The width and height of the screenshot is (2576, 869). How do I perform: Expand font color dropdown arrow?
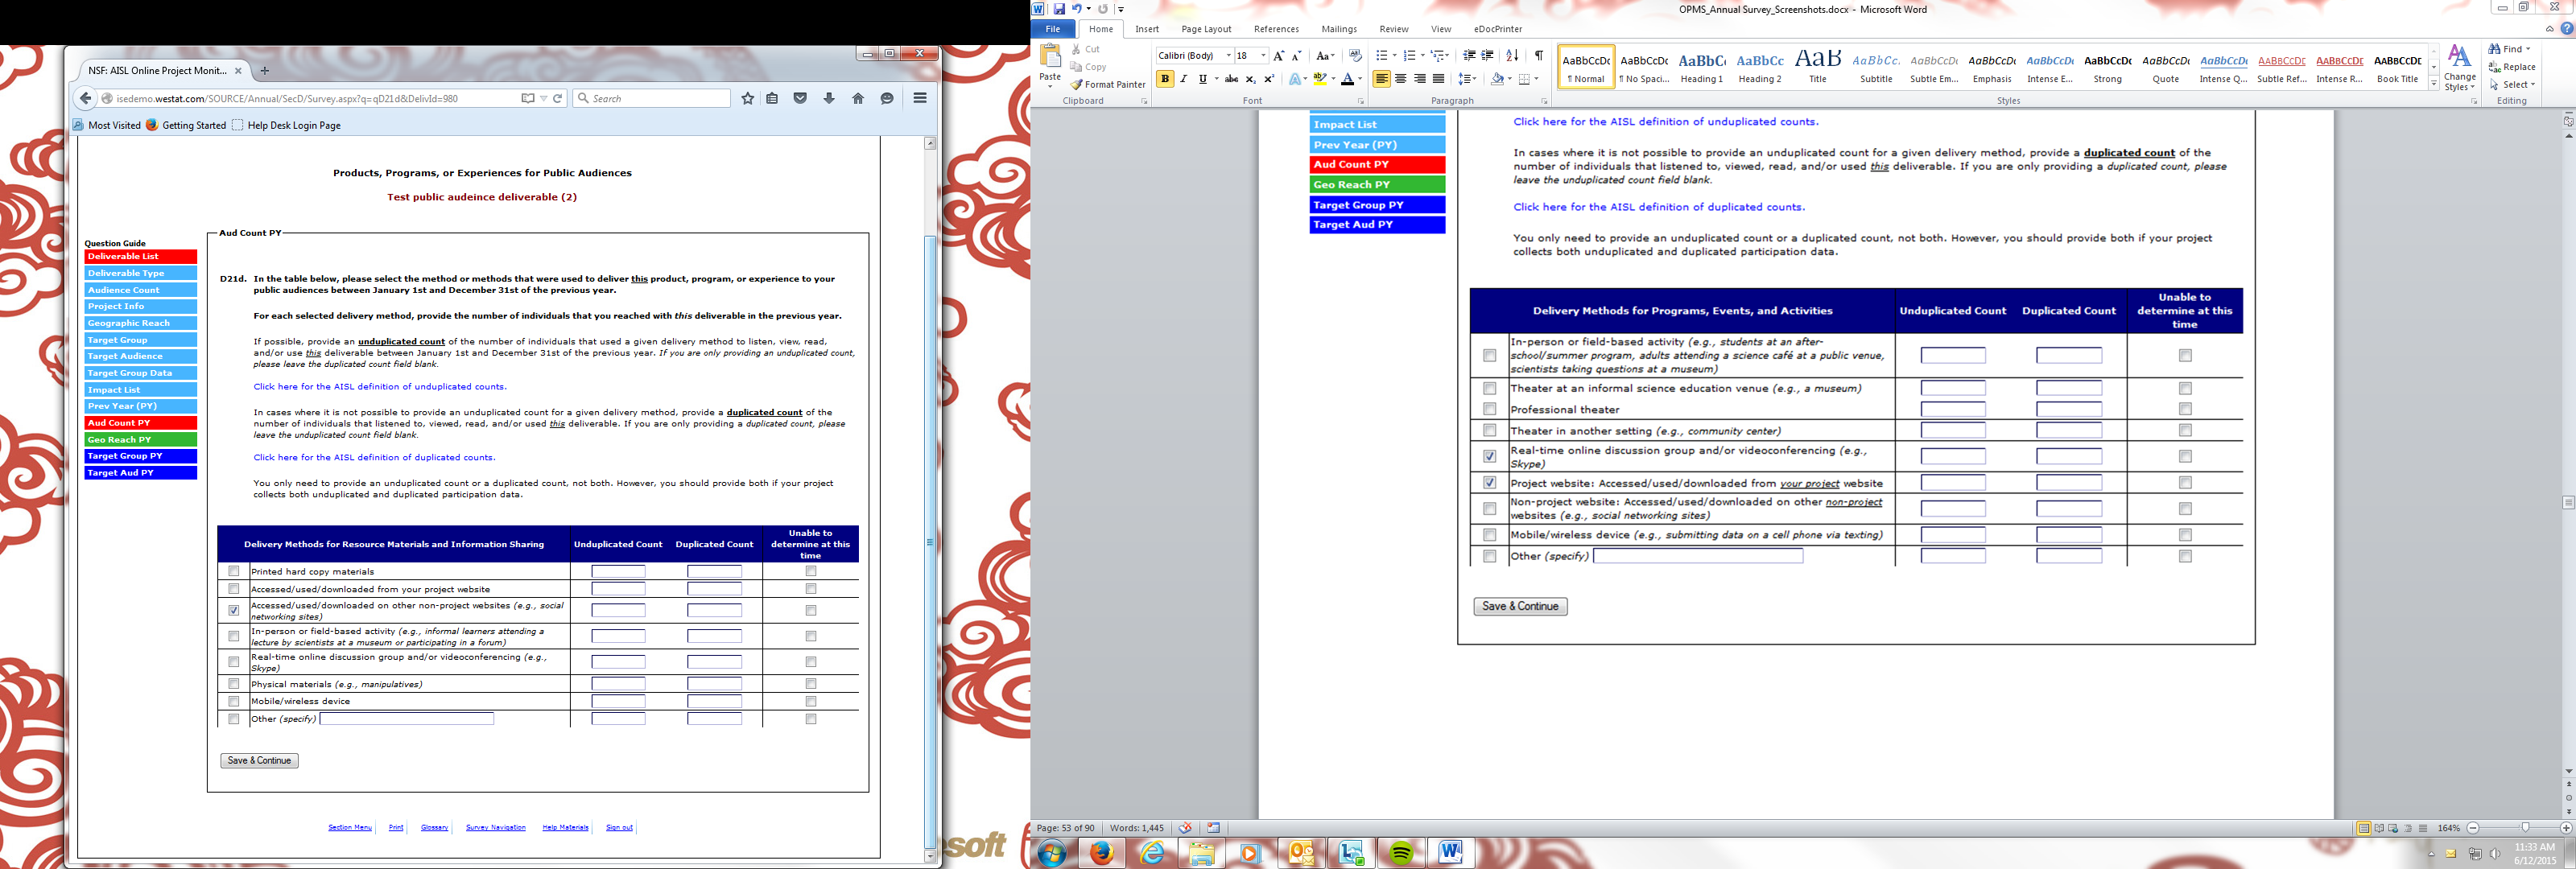tap(1360, 79)
